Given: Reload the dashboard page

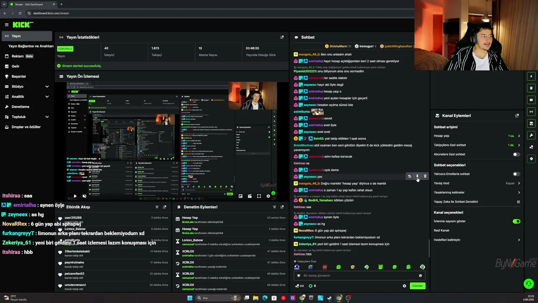Looking at the screenshot, I should 20,13.
